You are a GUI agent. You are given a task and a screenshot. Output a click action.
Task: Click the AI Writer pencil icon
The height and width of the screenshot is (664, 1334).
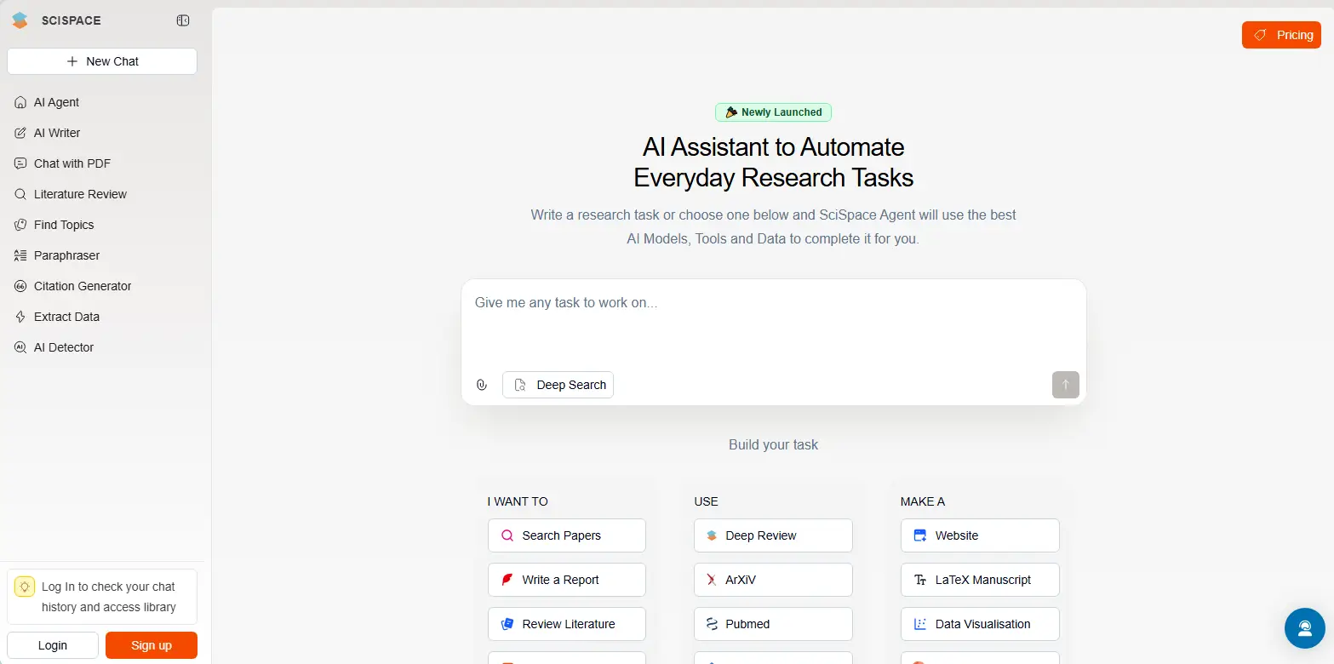(x=20, y=133)
